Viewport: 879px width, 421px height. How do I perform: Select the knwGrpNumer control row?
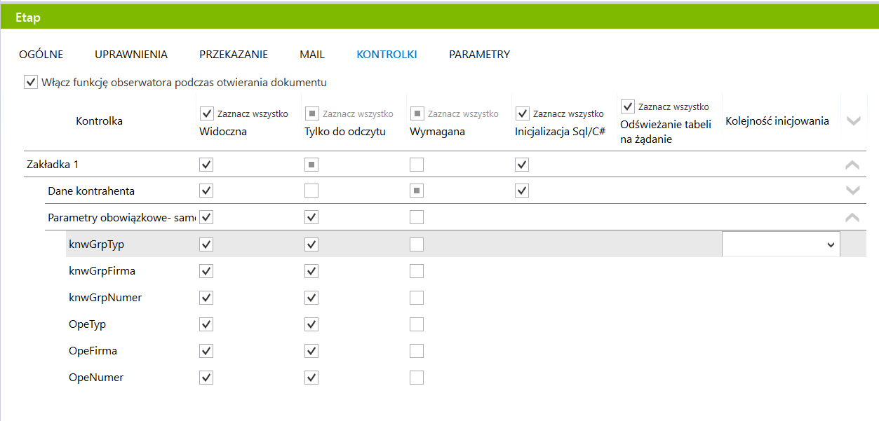click(105, 298)
